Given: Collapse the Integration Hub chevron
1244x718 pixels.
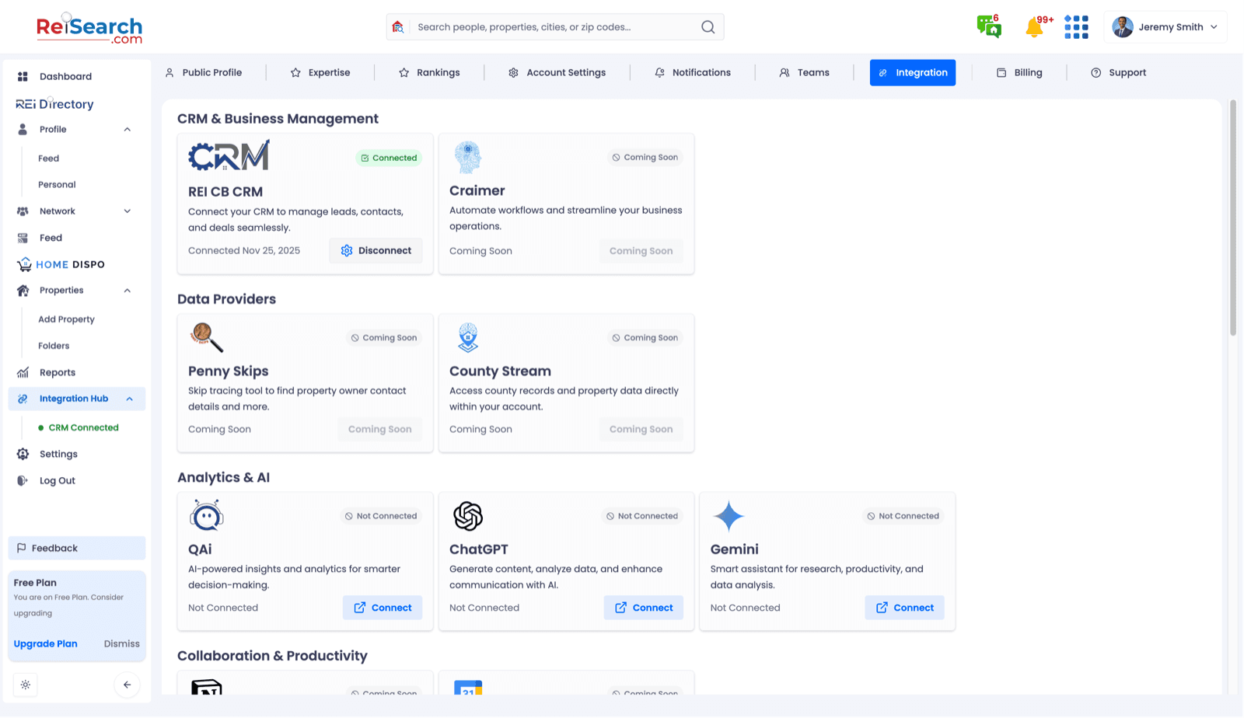Looking at the screenshot, I should (x=129, y=399).
